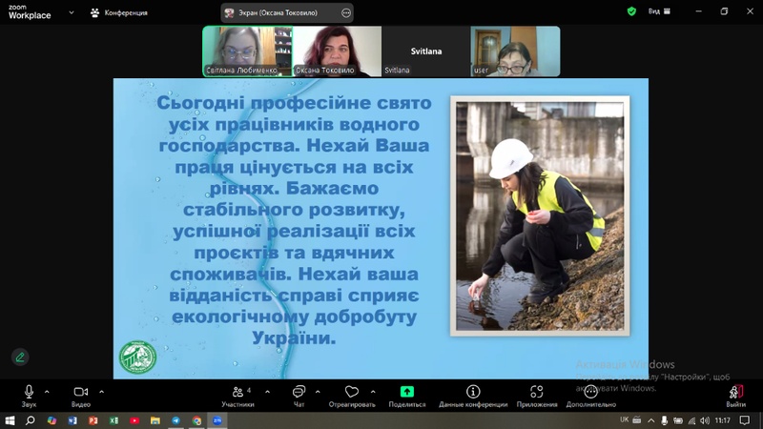Open video options arrow next to Видео
Image resolution: width=763 pixels, height=429 pixels.
tap(101, 392)
